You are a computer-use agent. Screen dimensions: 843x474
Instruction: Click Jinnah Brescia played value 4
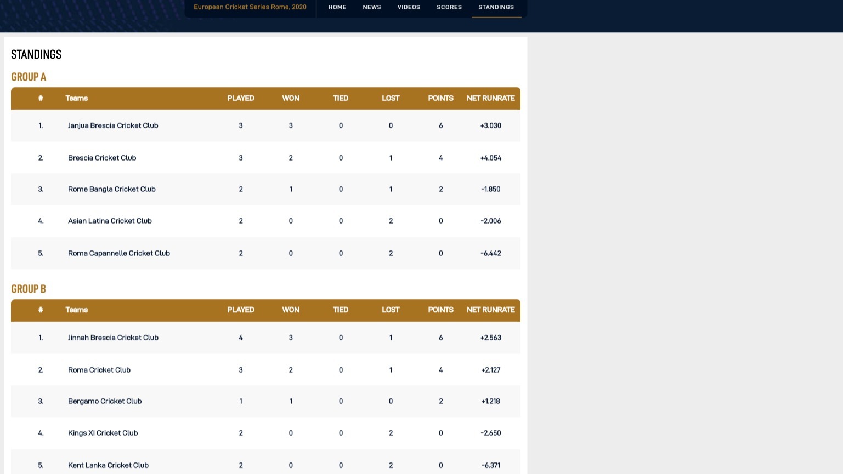coord(241,338)
